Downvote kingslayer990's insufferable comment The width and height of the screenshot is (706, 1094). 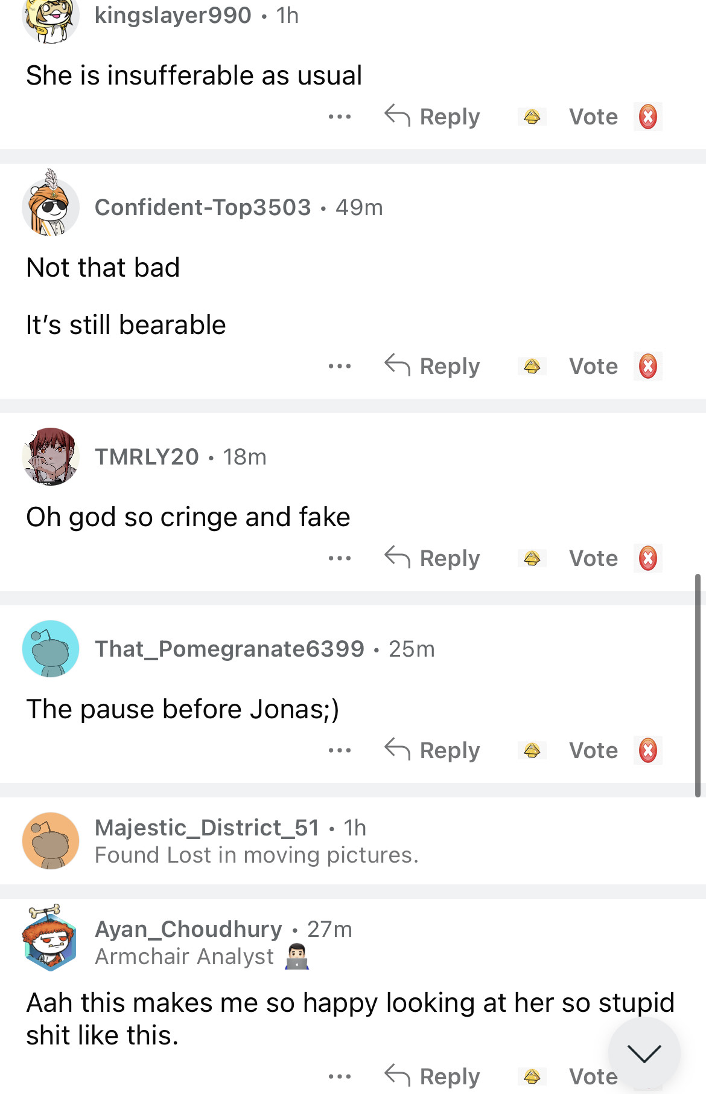tap(648, 117)
